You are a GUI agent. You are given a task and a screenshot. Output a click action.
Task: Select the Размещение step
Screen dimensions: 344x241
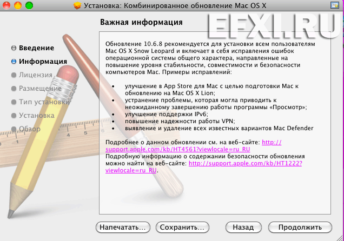(40, 88)
